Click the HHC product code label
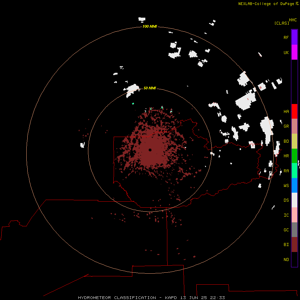300x300 pixels. (293, 20)
